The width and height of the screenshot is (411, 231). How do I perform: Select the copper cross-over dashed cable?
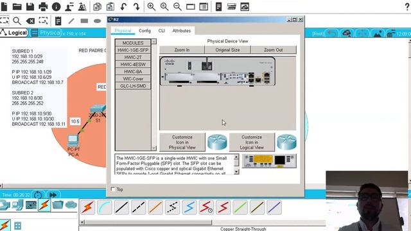pos(139,207)
